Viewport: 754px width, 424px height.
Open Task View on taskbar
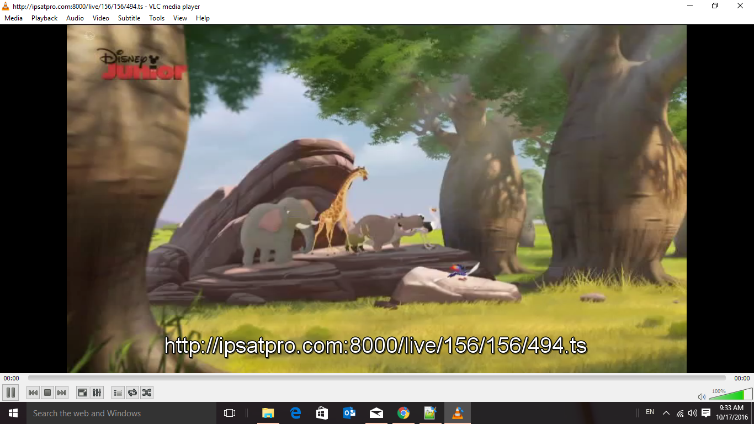(230, 413)
